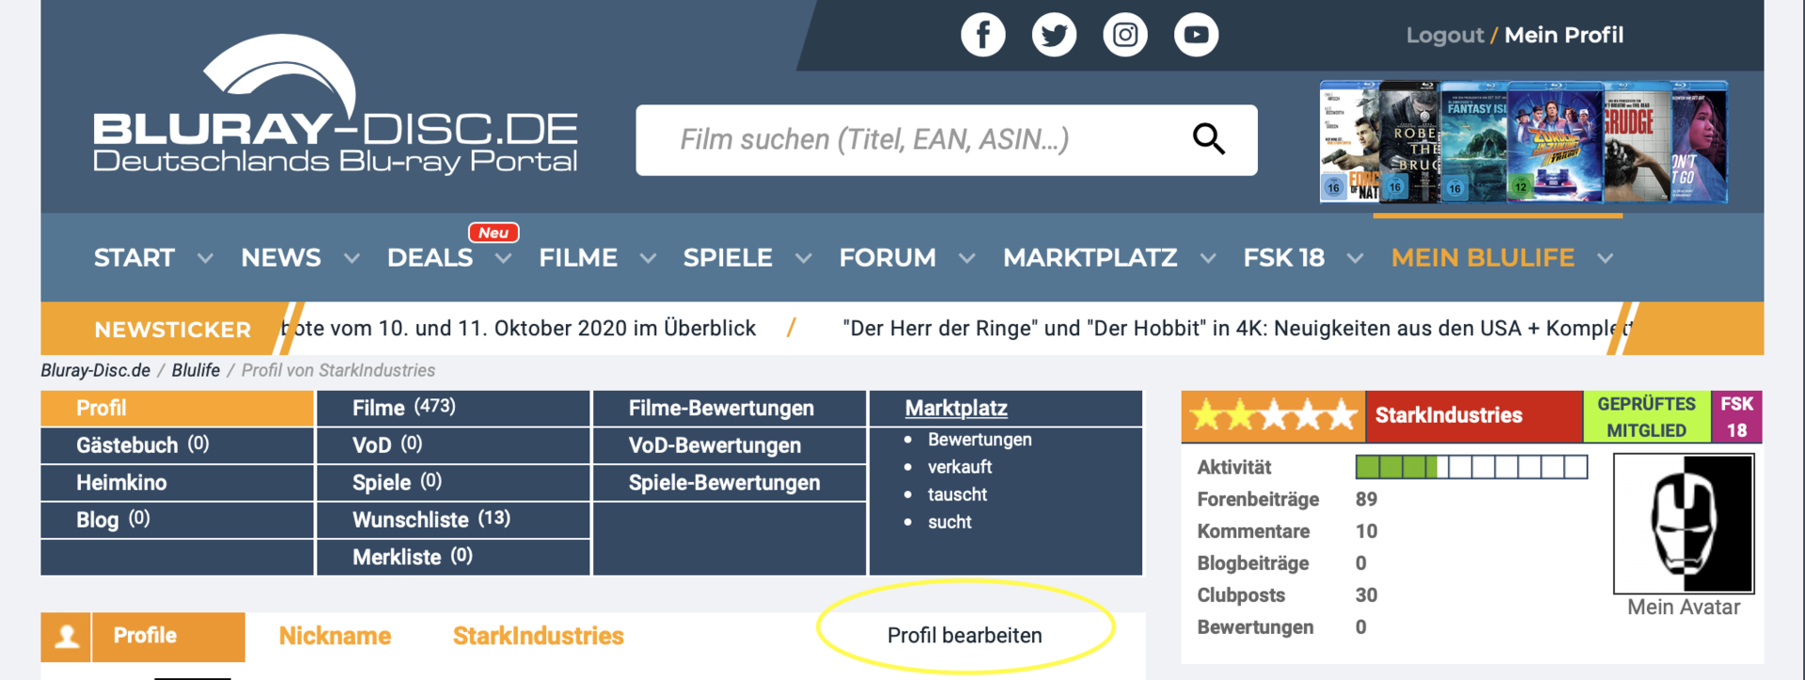The height and width of the screenshot is (680, 1805).
Task: Go to Blulife breadcrumb link
Action: click(x=196, y=370)
